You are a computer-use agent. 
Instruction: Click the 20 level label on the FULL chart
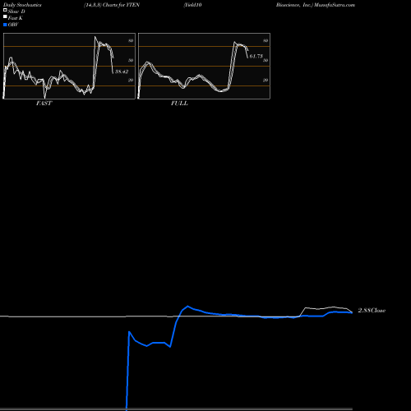coord(266,80)
